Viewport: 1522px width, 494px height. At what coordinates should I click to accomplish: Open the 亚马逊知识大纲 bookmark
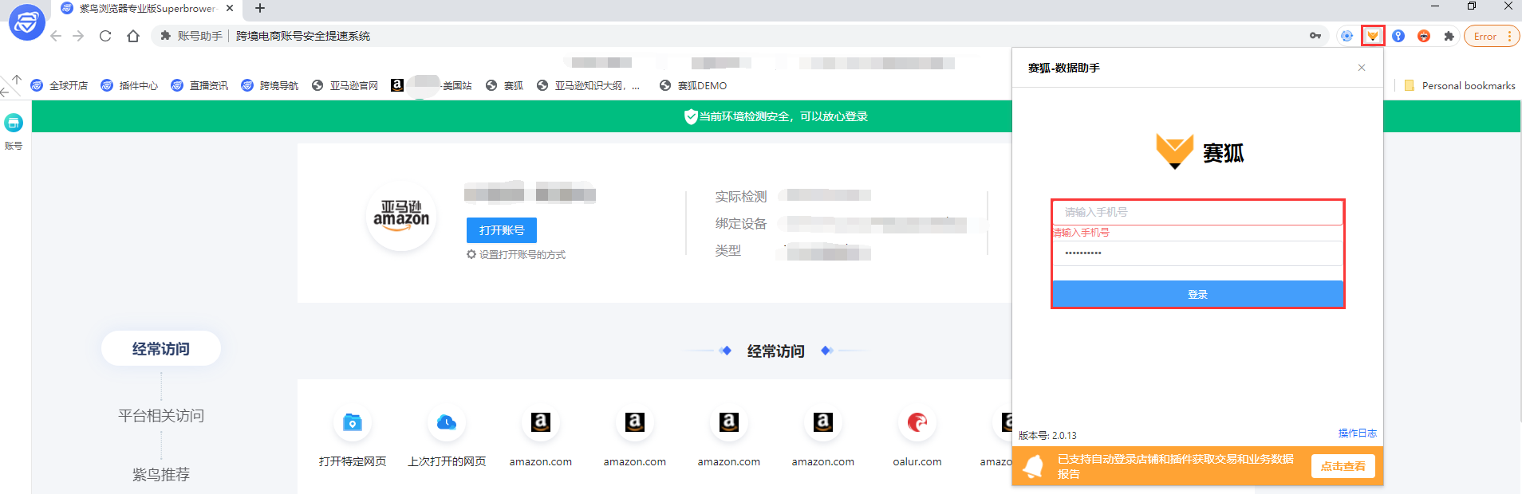pos(588,85)
